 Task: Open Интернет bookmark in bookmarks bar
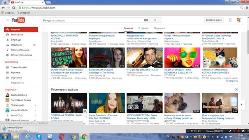point(23,13)
